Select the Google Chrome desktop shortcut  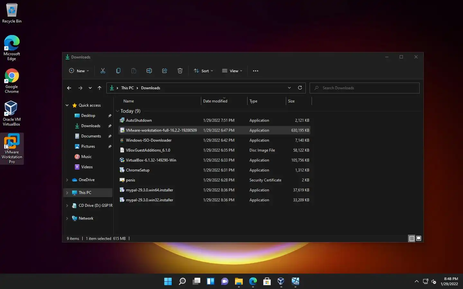tap(12, 81)
